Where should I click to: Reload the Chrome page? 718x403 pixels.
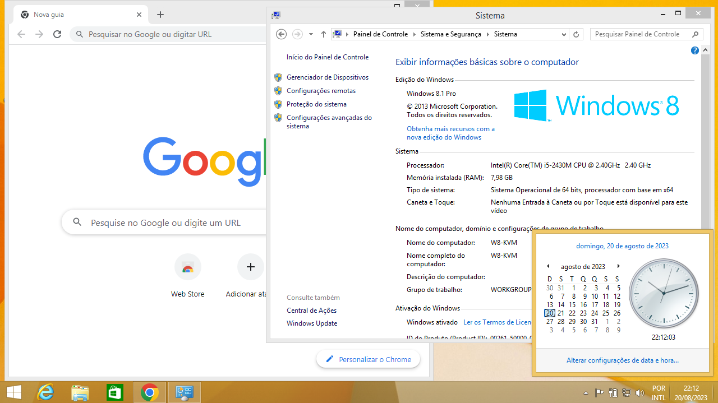pos(57,34)
